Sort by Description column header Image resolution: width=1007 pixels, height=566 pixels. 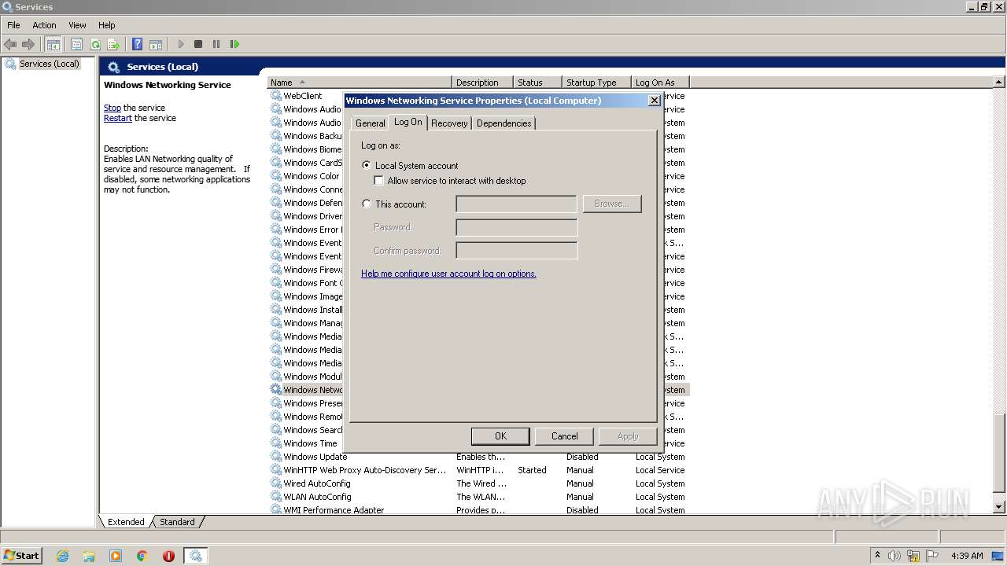(482, 83)
